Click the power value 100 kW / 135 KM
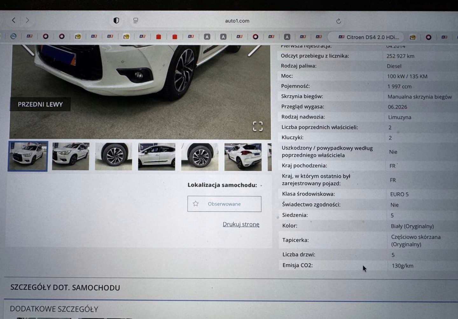 (x=407, y=76)
